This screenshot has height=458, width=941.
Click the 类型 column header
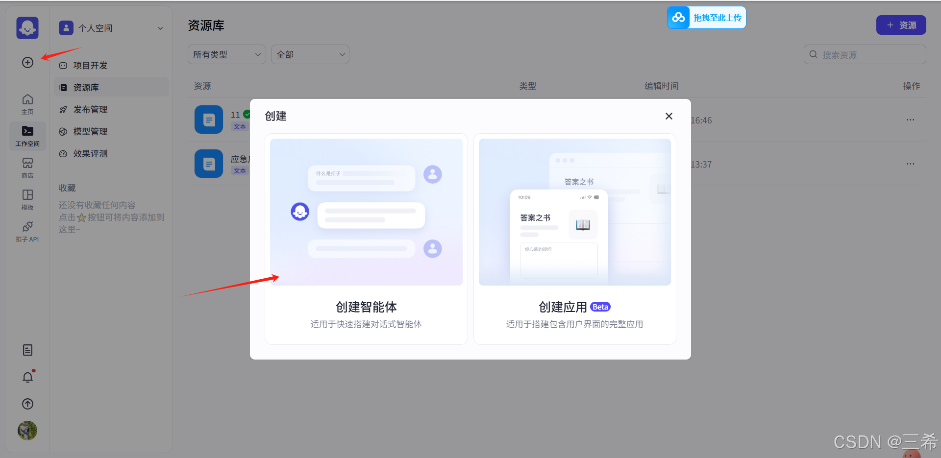click(528, 86)
